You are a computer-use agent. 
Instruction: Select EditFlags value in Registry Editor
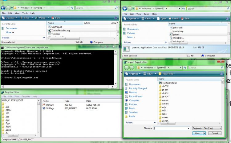48,108
